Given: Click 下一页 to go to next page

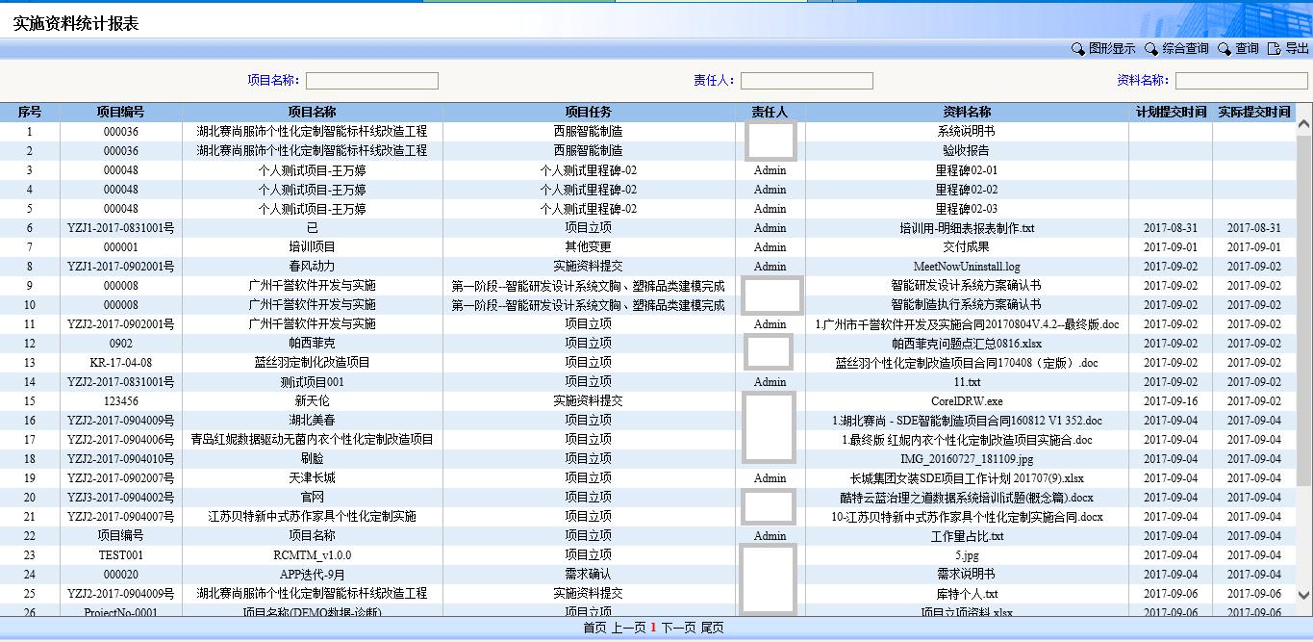Looking at the screenshot, I should [x=678, y=628].
